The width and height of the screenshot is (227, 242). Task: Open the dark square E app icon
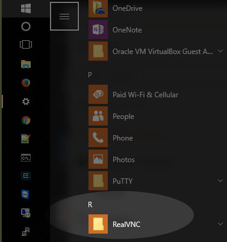pos(26,176)
